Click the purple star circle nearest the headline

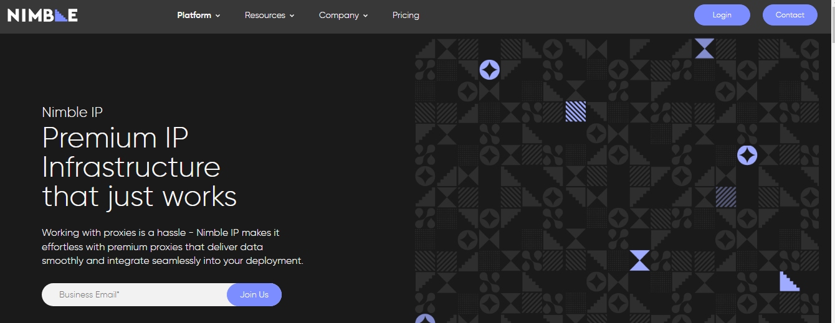[x=489, y=70]
